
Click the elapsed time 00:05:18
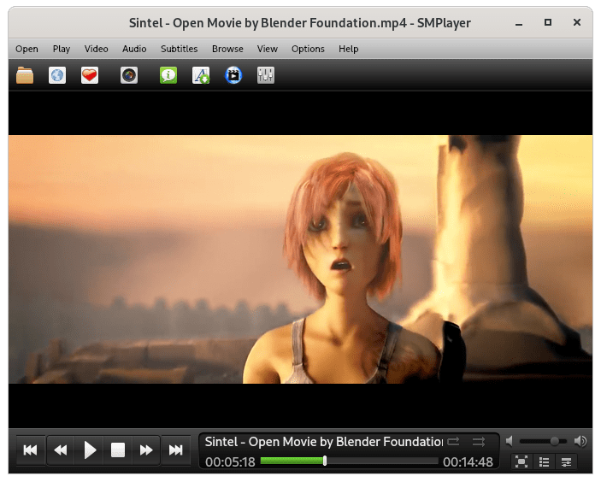(230, 462)
